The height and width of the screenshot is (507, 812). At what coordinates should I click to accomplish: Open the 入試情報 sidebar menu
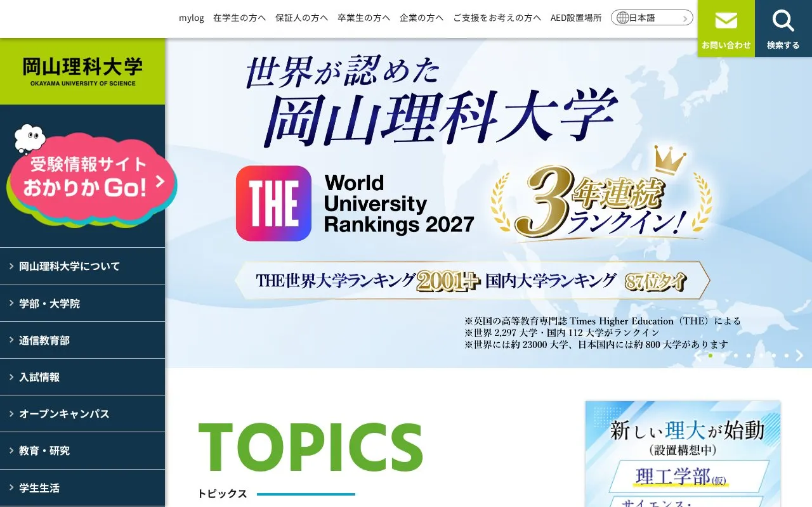point(82,377)
